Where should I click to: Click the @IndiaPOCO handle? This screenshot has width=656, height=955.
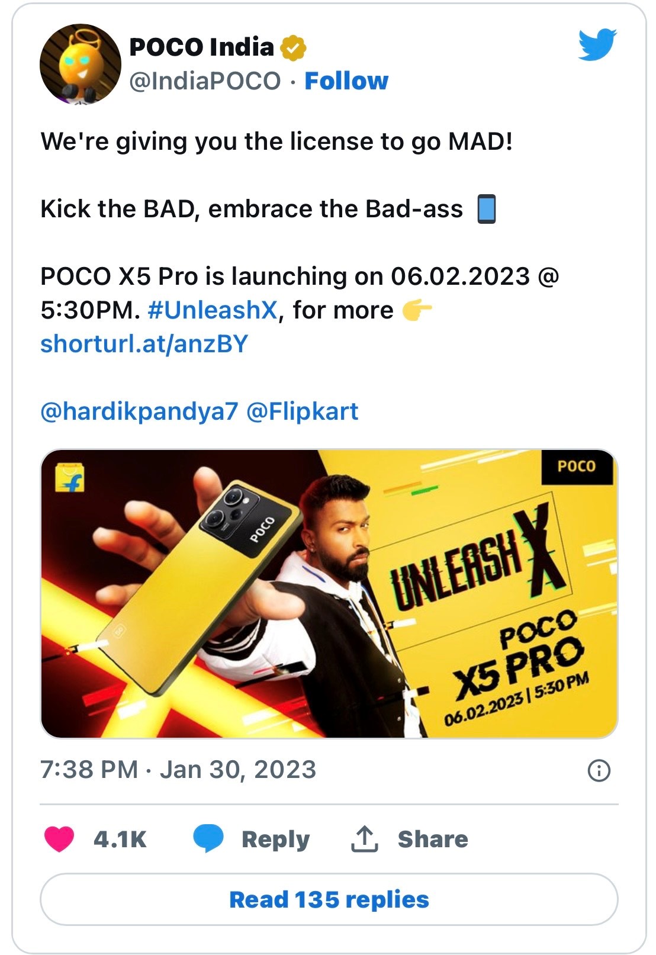click(205, 81)
